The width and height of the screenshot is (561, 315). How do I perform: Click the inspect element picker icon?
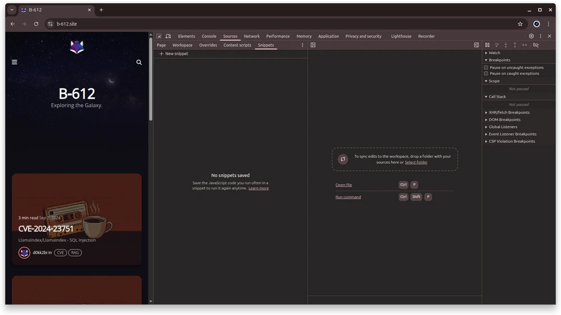coord(159,36)
